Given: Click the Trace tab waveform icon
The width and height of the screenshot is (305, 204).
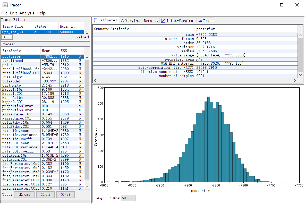Looking at the screenshot, I should click(200, 21).
